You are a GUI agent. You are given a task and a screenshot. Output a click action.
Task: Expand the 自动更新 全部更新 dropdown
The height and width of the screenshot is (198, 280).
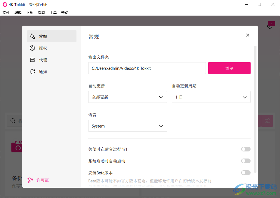(128, 97)
